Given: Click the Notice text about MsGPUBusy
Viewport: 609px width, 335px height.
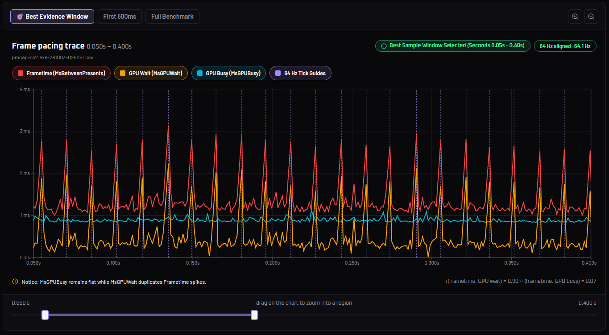Looking at the screenshot, I should pyautogui.click(x=114, y=282).
